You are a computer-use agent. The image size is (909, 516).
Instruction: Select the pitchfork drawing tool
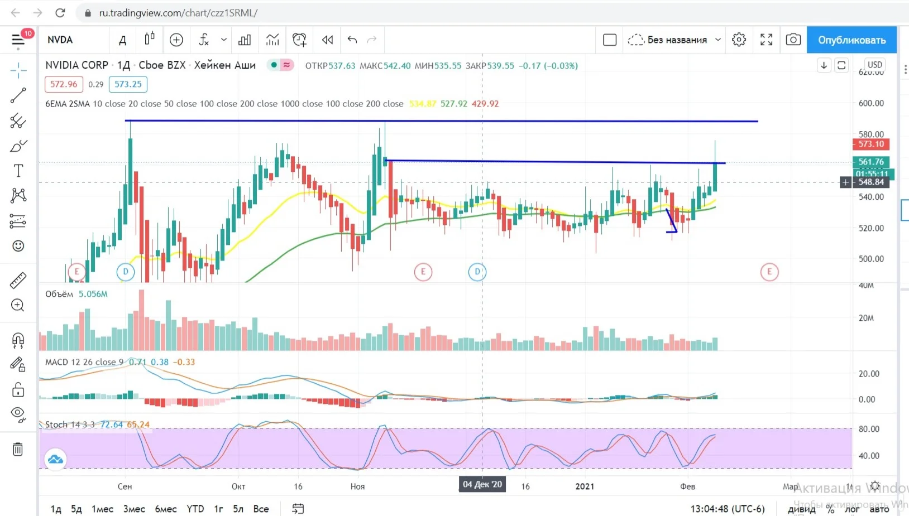(x=18, y=120)
